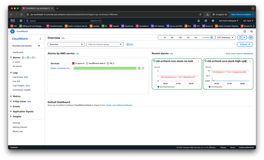
Task: Open the help question mark icon
Action: tap(206, 21)
